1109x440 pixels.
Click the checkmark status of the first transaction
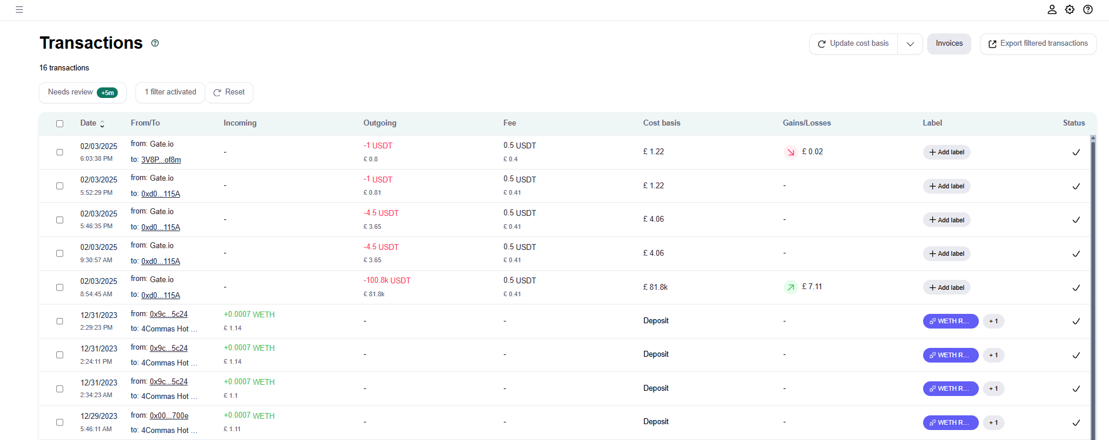[1076, 153]
